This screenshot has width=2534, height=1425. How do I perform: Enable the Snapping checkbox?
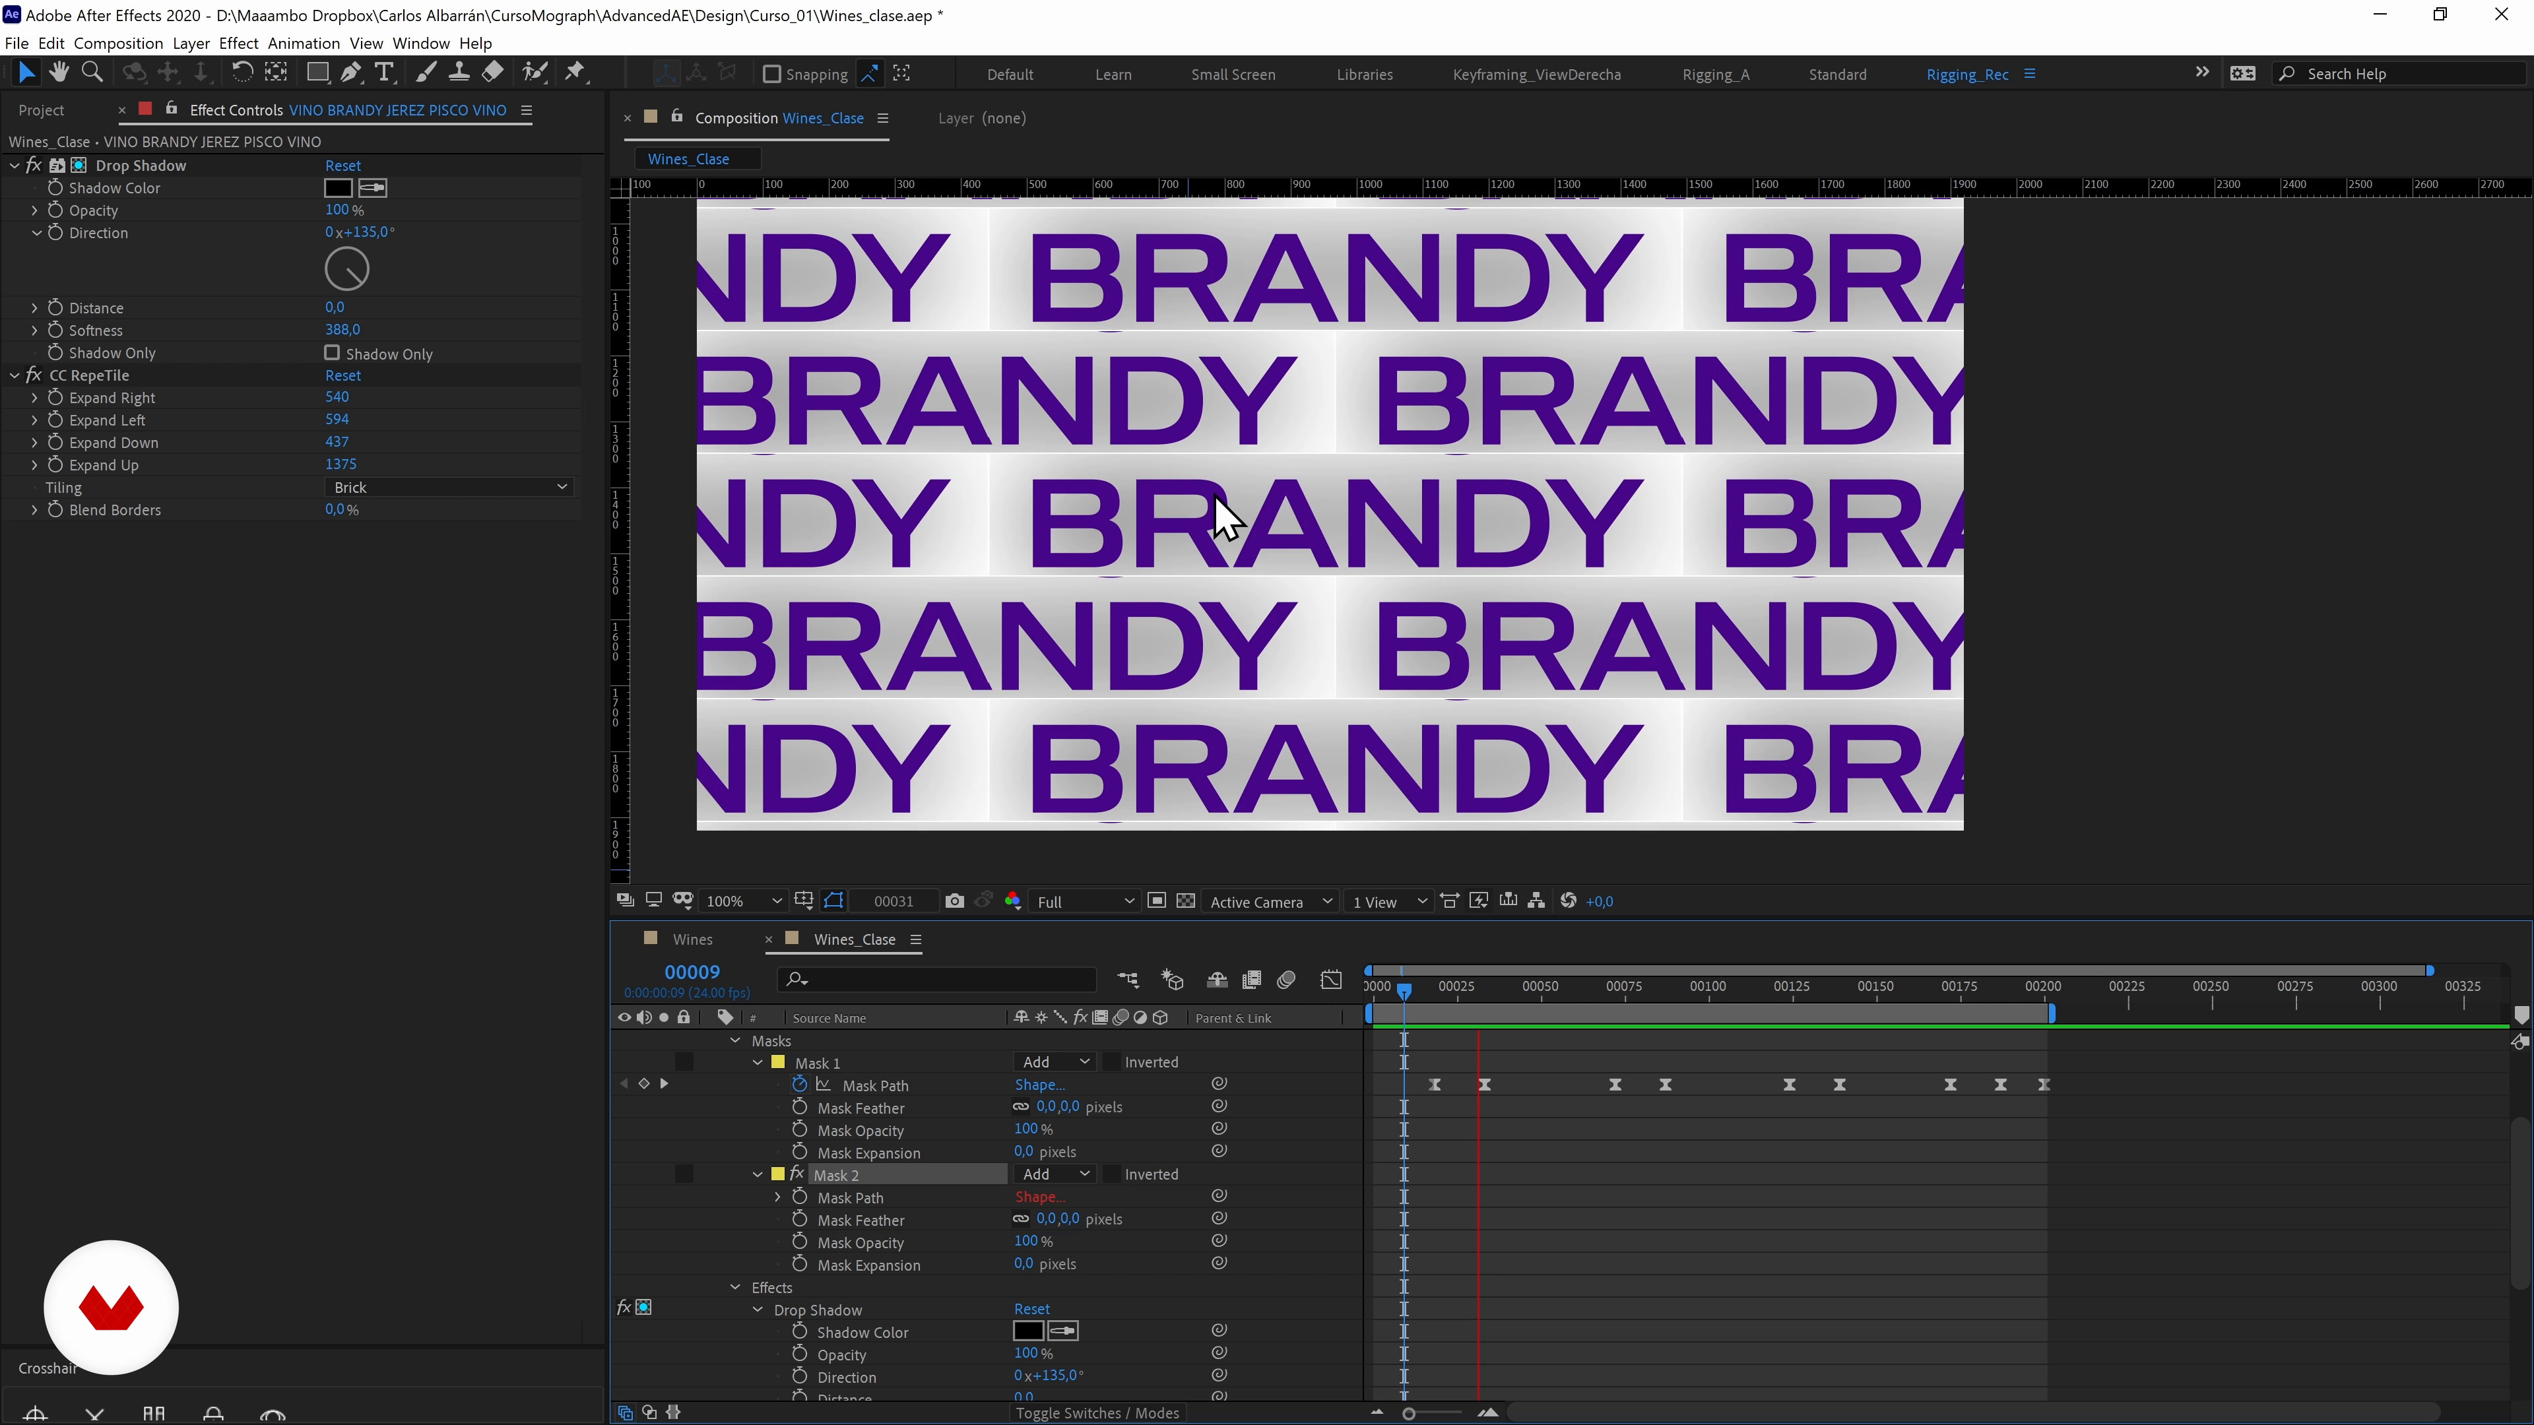coord(772,74)
